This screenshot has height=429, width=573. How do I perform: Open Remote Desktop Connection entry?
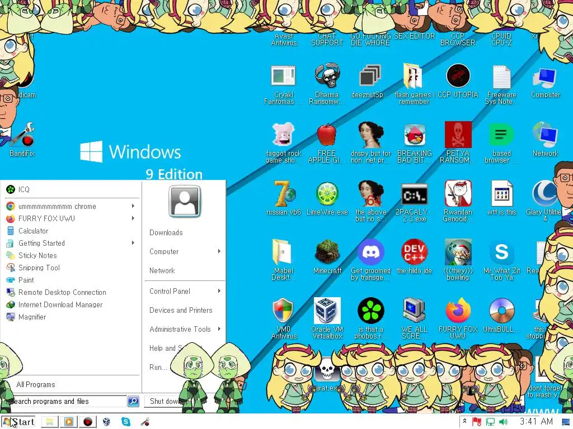point(71,292)
